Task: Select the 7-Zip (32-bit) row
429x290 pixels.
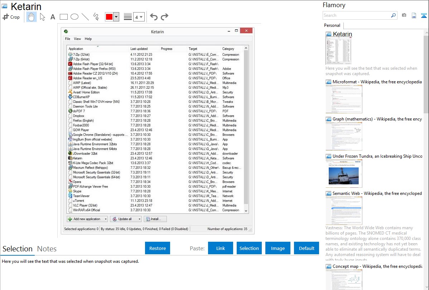Action: (x=155, y=54)
